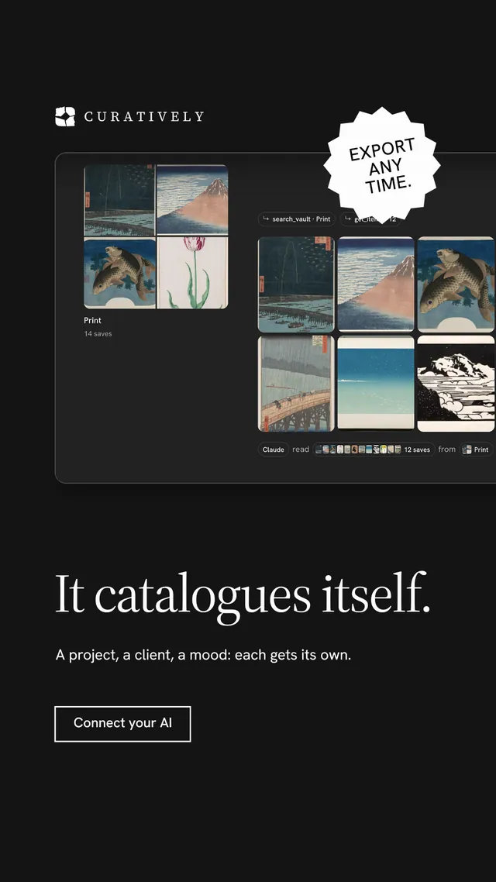Click the 'It catalogues itself.' headline
496x882 pixels.
(x=243, y=598)
